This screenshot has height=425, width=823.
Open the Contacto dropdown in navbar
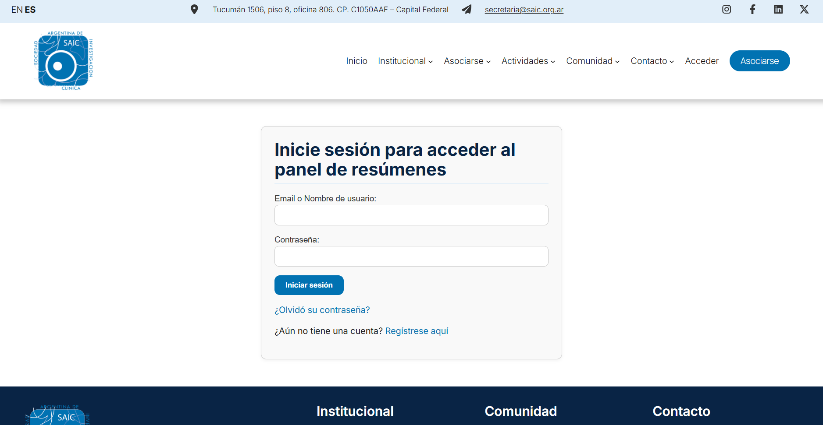click(x=652, y=61)
